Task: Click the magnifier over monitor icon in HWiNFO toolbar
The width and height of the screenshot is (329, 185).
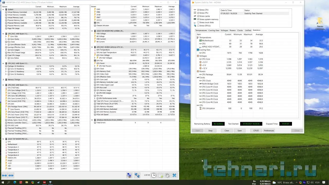Action: click(x=129, y=175)
